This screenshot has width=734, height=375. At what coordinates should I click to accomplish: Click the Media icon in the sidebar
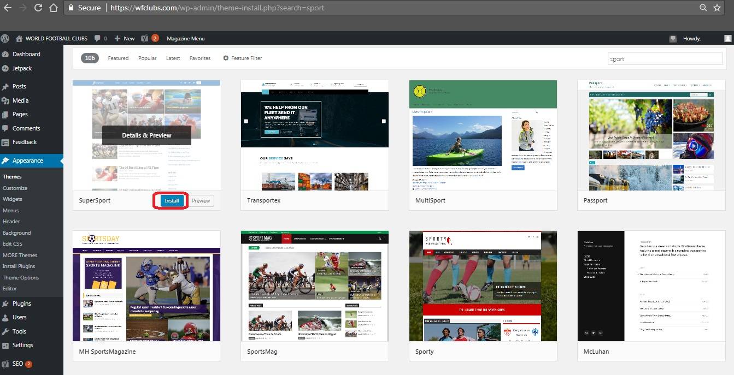pyautogui.click(x=5, y=100)
